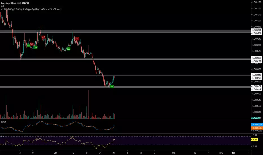The height and width of the screenshot is (155, 263).
Task: Click the Loopring / Bitcoin symbol title
Action: [15, 3]
